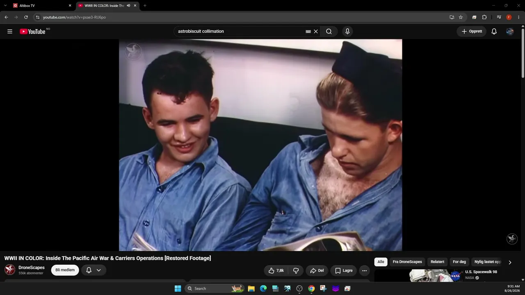525x295 pixels.
Task: Reload the current page
Action: click(26, 17)
